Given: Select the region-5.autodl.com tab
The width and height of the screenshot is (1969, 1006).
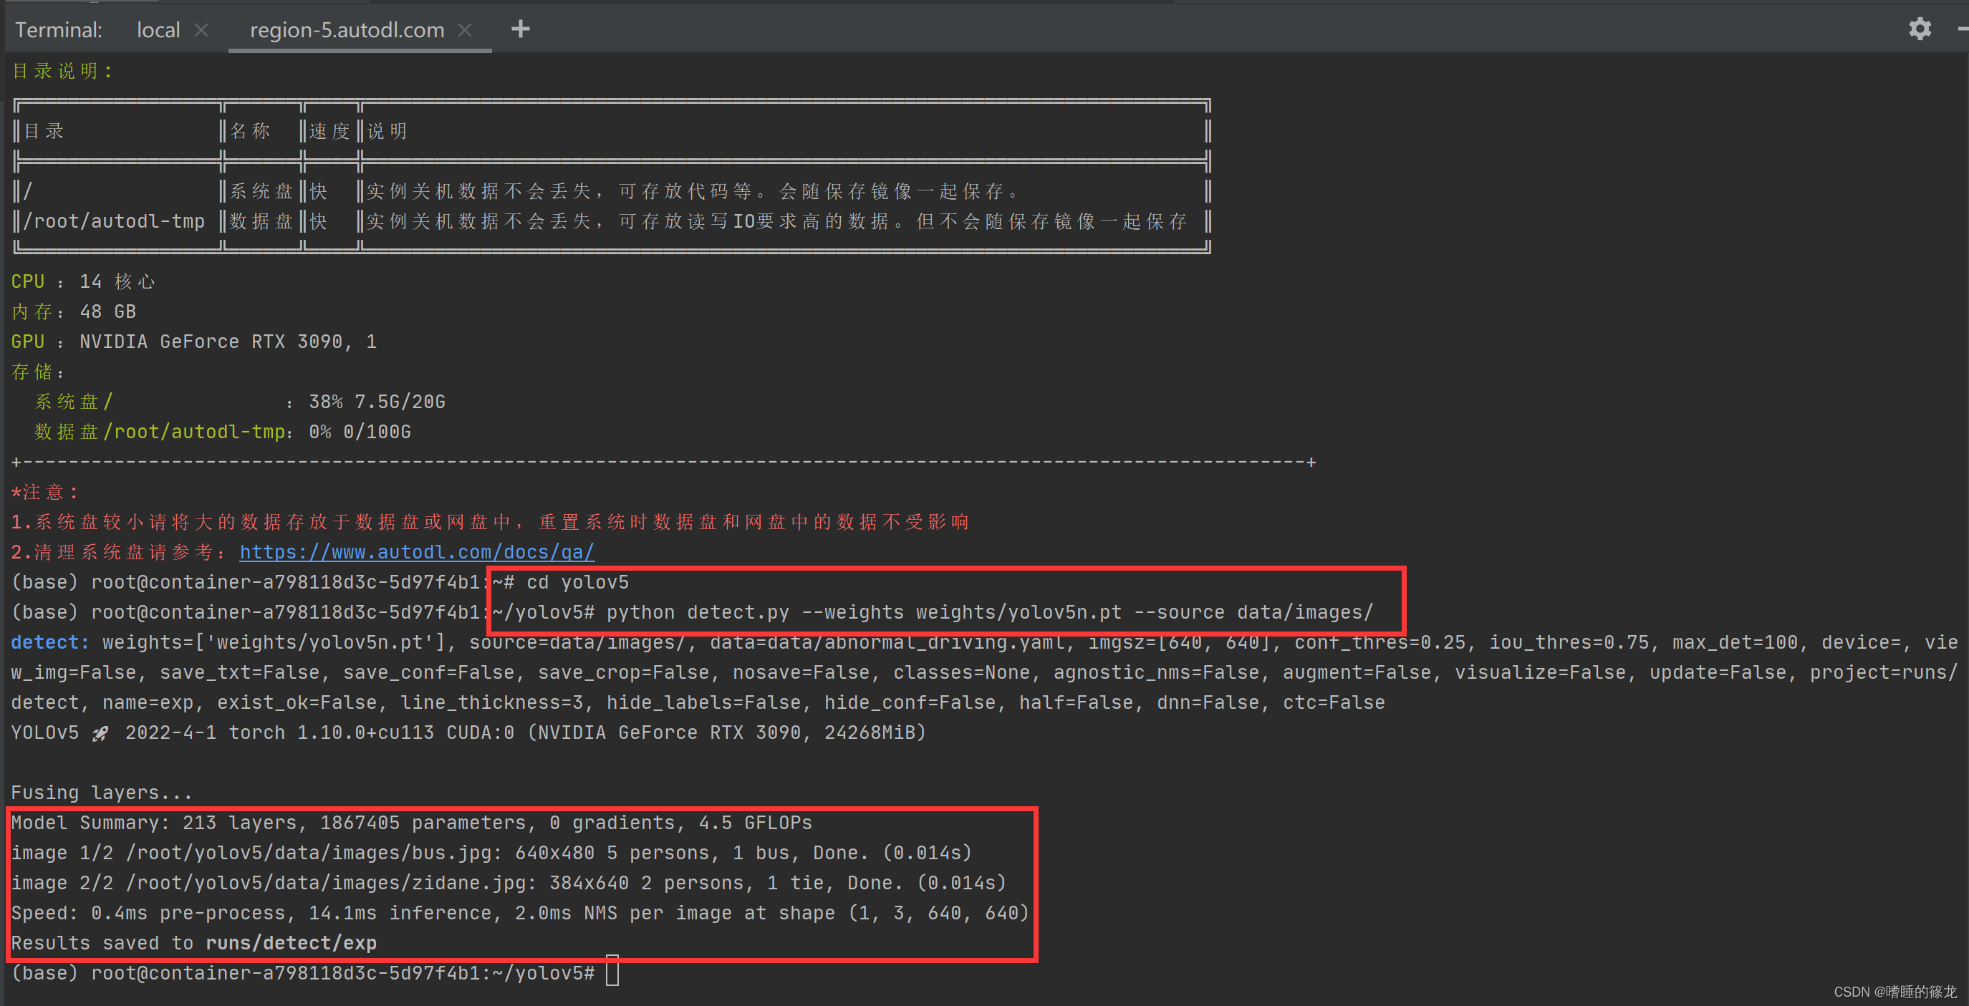Looking at the screenshot, I should point(346,30).
